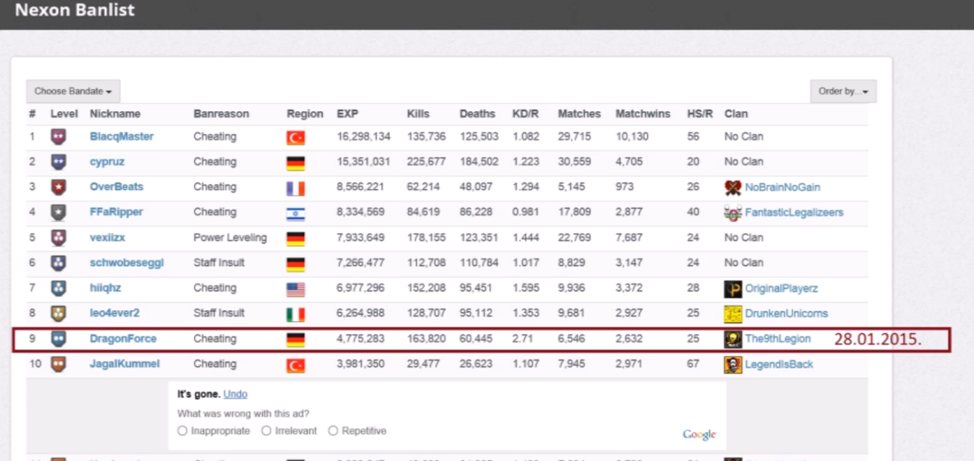Open FFaRipper's player profile link
Viewport: 974px width, 461px height.
[117, 212]
